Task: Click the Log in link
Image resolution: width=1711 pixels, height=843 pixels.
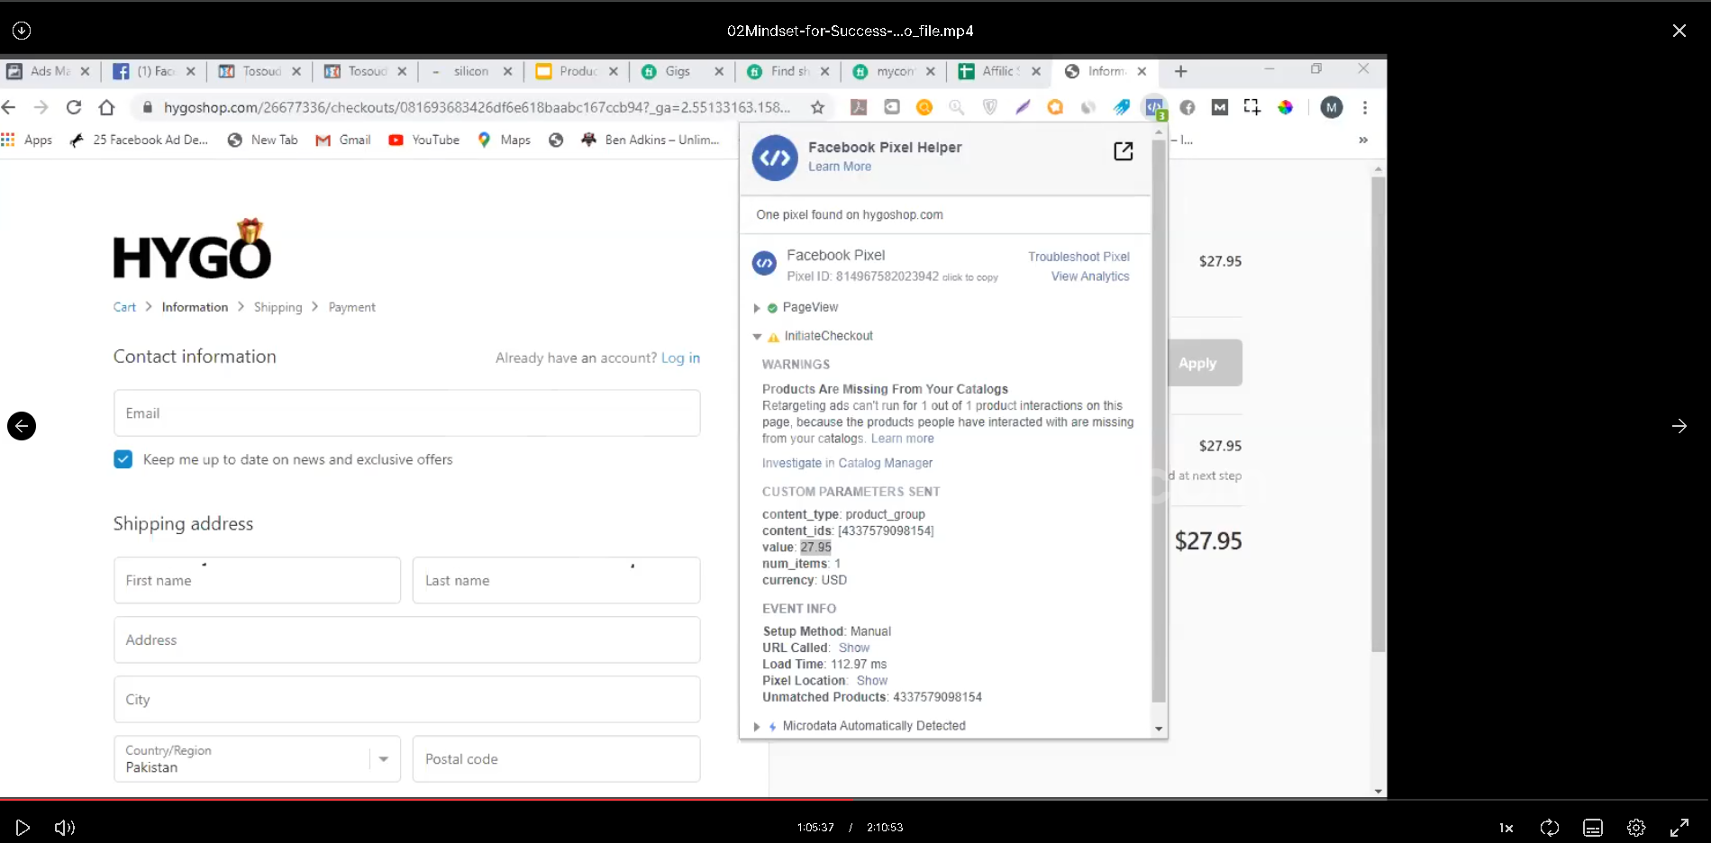Action: click(680, 358)
